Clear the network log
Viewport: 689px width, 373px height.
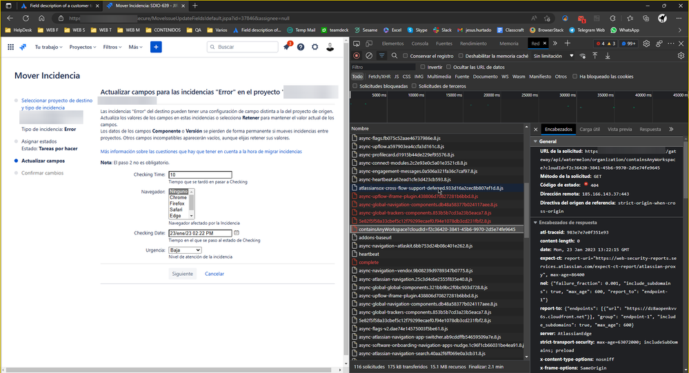pos(369,56)
